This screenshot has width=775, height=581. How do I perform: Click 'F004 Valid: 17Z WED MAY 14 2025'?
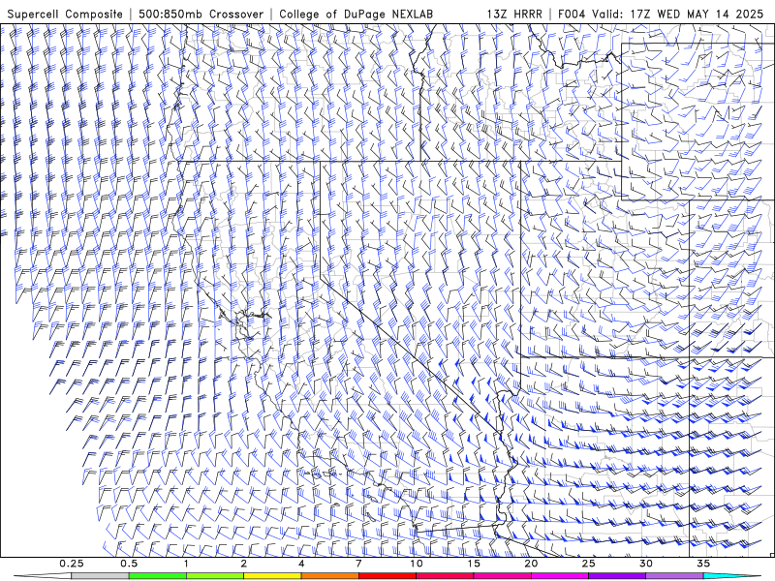click(x=661, y=15)
